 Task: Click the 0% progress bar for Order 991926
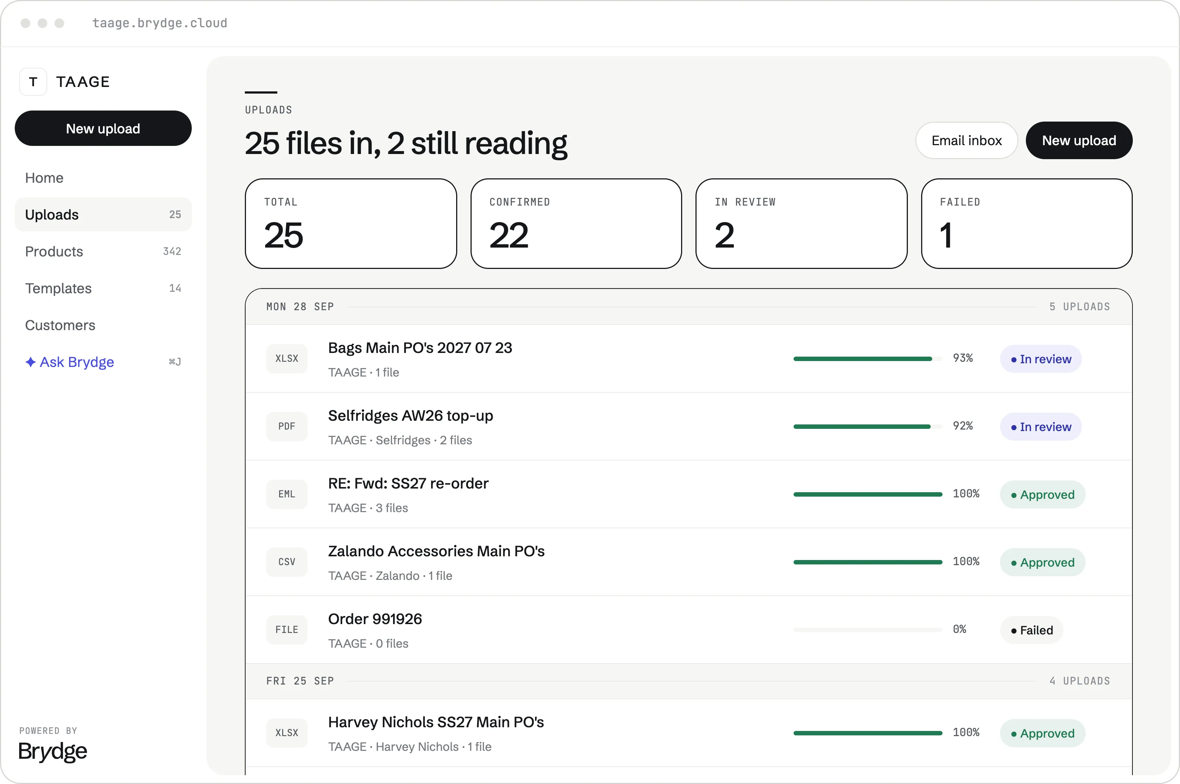click(x=868, y=630)
